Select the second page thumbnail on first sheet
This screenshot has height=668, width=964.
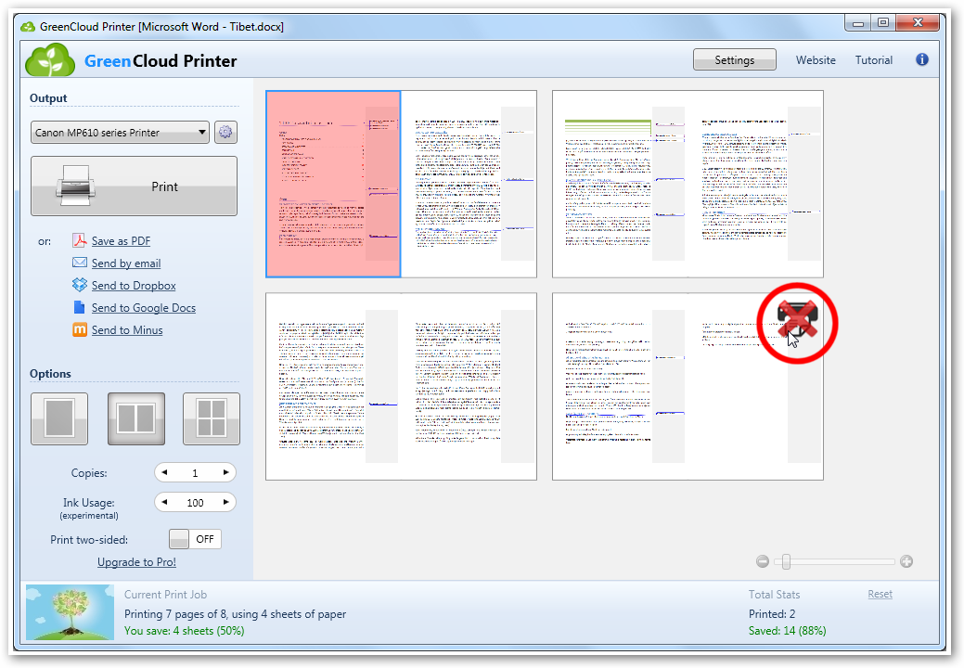(469, 184)
